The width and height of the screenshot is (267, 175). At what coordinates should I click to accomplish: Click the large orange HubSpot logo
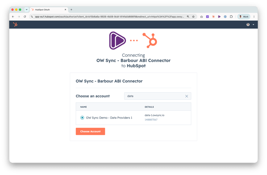point(150,40)
